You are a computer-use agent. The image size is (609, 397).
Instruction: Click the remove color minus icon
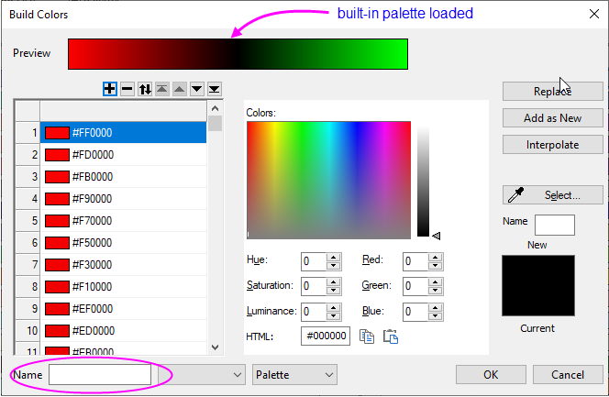point(127,89)
